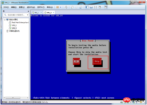Collapse the 我的计算机 tree node
147x105 pixels.
click(x=5, y=20)
